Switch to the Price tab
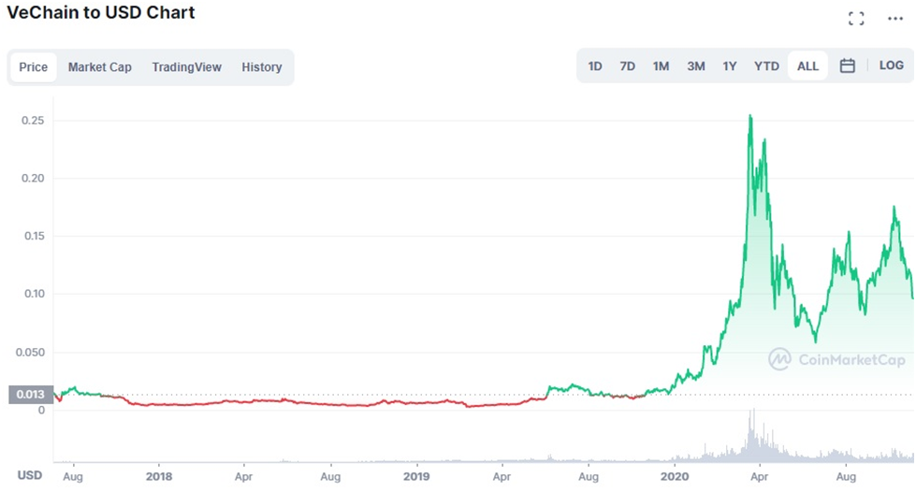Image resolution: width=916 pixels, height=492 pixels. (x=34, y=67)
